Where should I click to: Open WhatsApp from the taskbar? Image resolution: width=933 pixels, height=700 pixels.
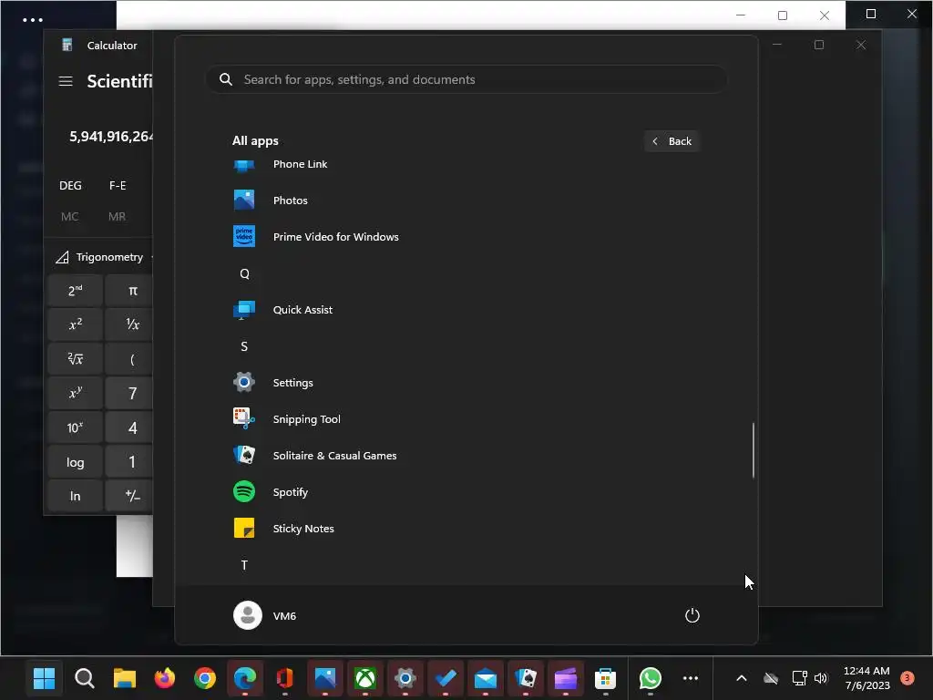(x=651, y=678)
